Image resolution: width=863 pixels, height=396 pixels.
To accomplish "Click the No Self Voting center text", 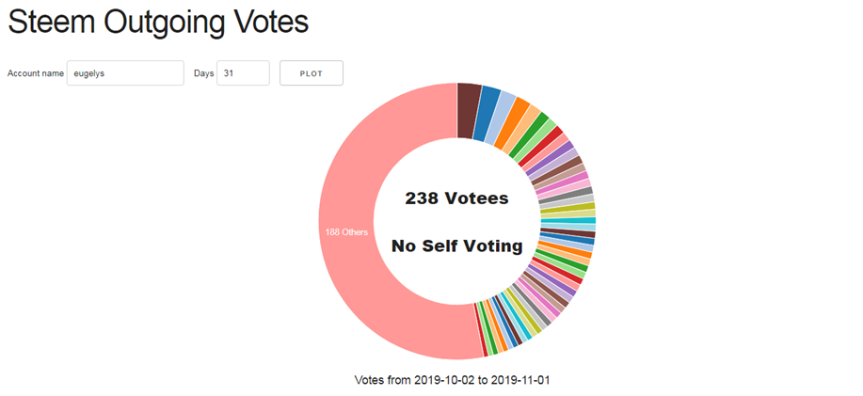I will [456, 246].
